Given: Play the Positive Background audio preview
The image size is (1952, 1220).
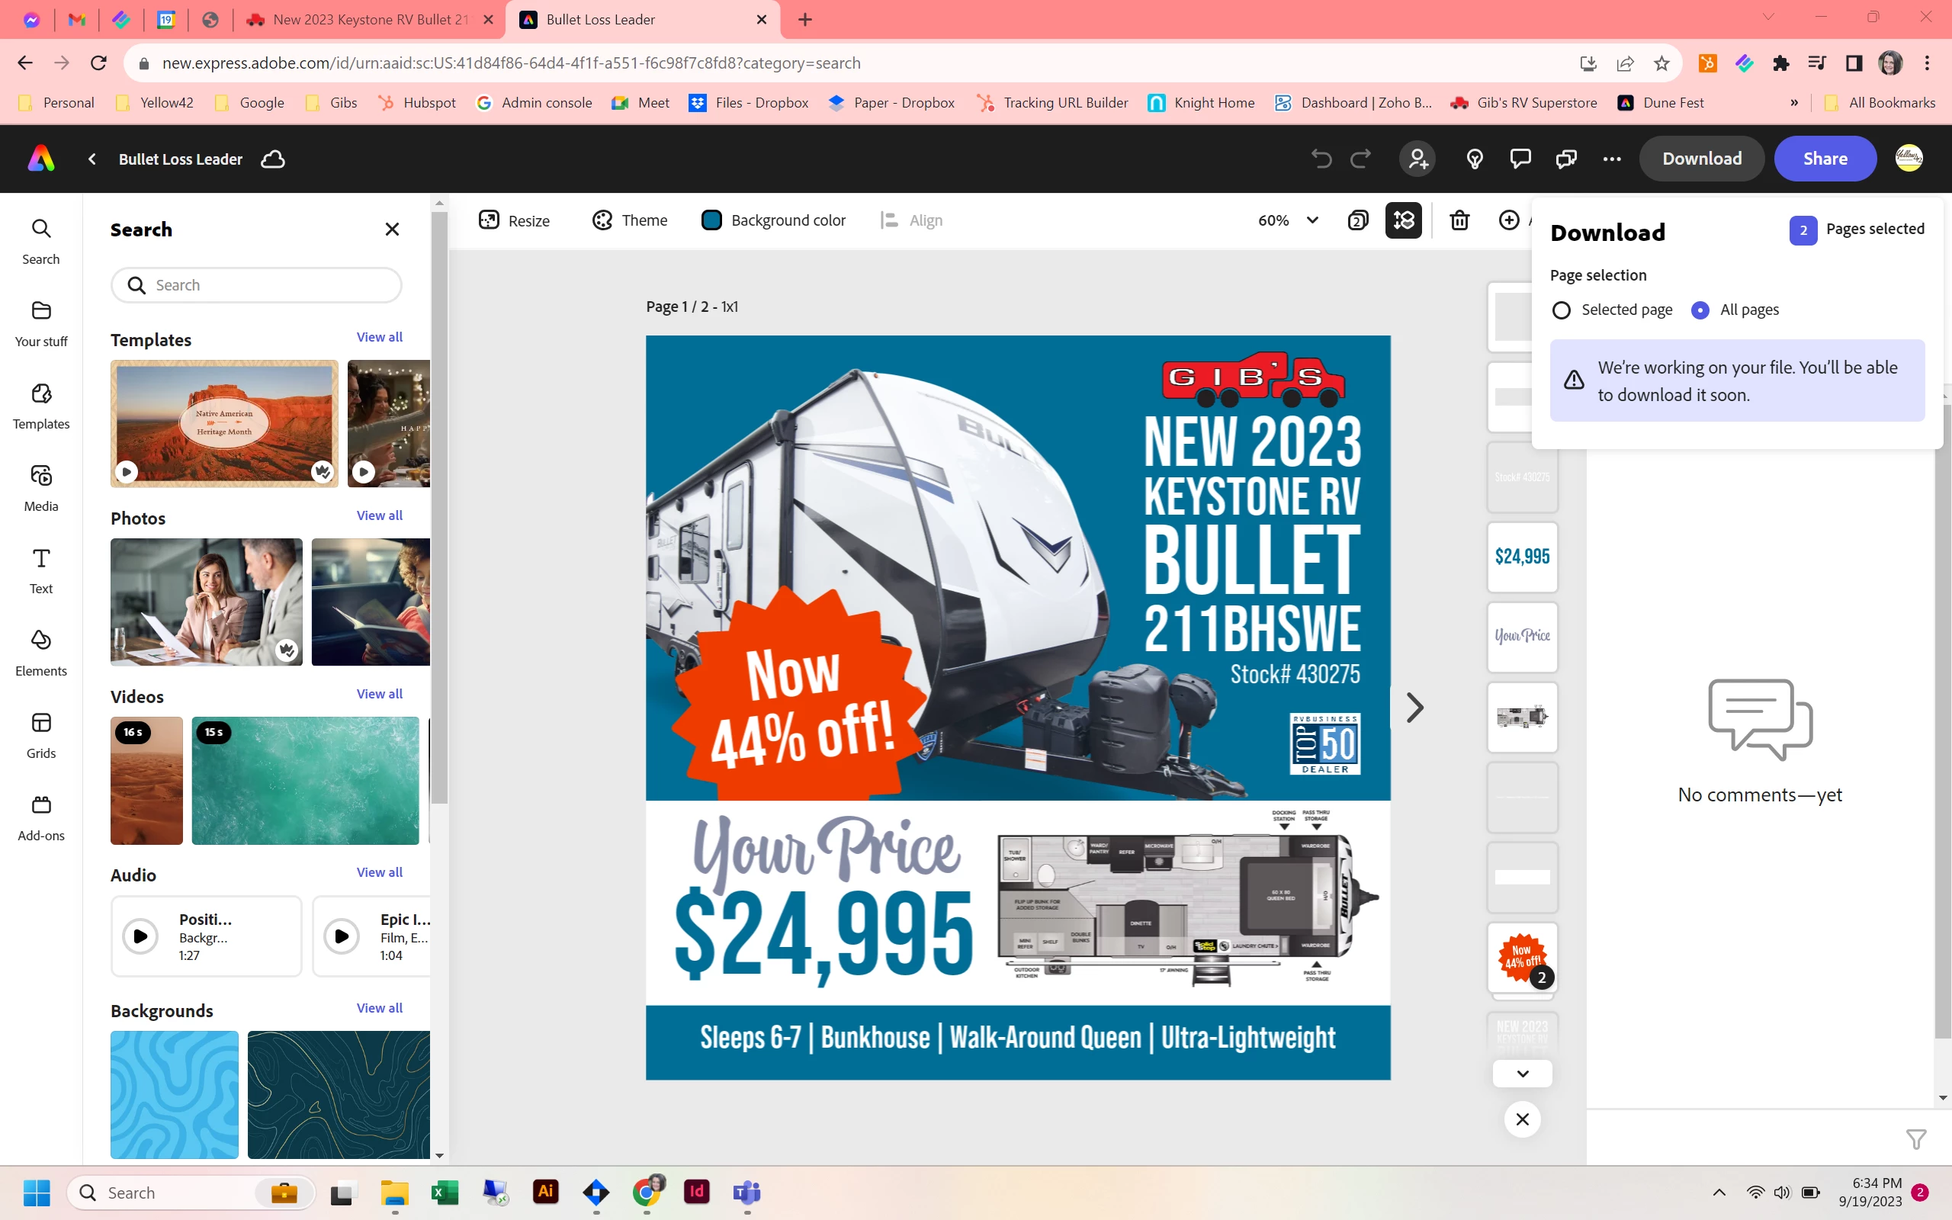Looking at the screenshot, I should click(x=140, y=936).
